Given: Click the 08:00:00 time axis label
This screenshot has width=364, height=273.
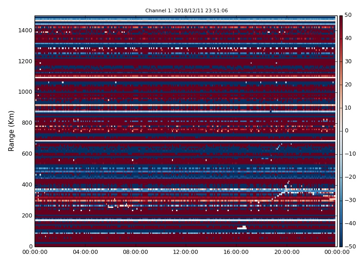Looking at the screenshot, I should click(136, 252).
